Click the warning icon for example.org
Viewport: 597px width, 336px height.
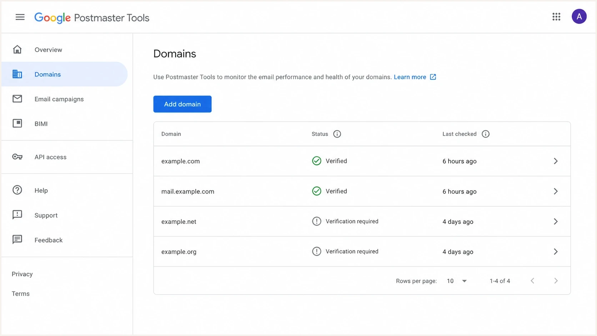(317, 251)
